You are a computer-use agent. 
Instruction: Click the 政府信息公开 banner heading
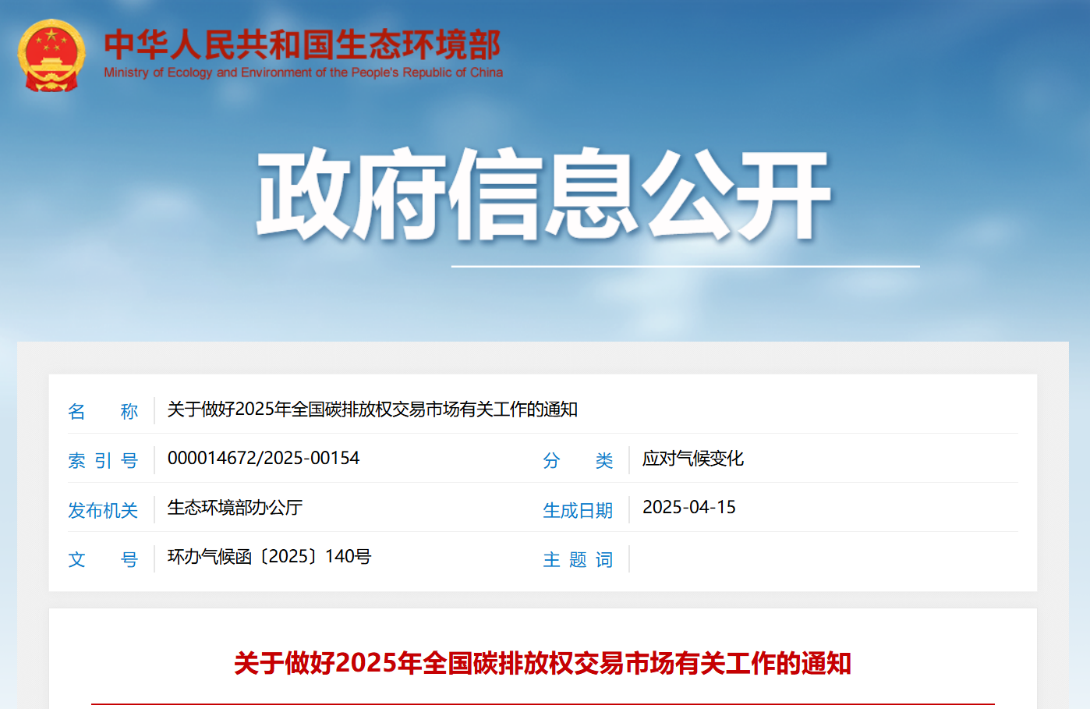pos(543,195)
